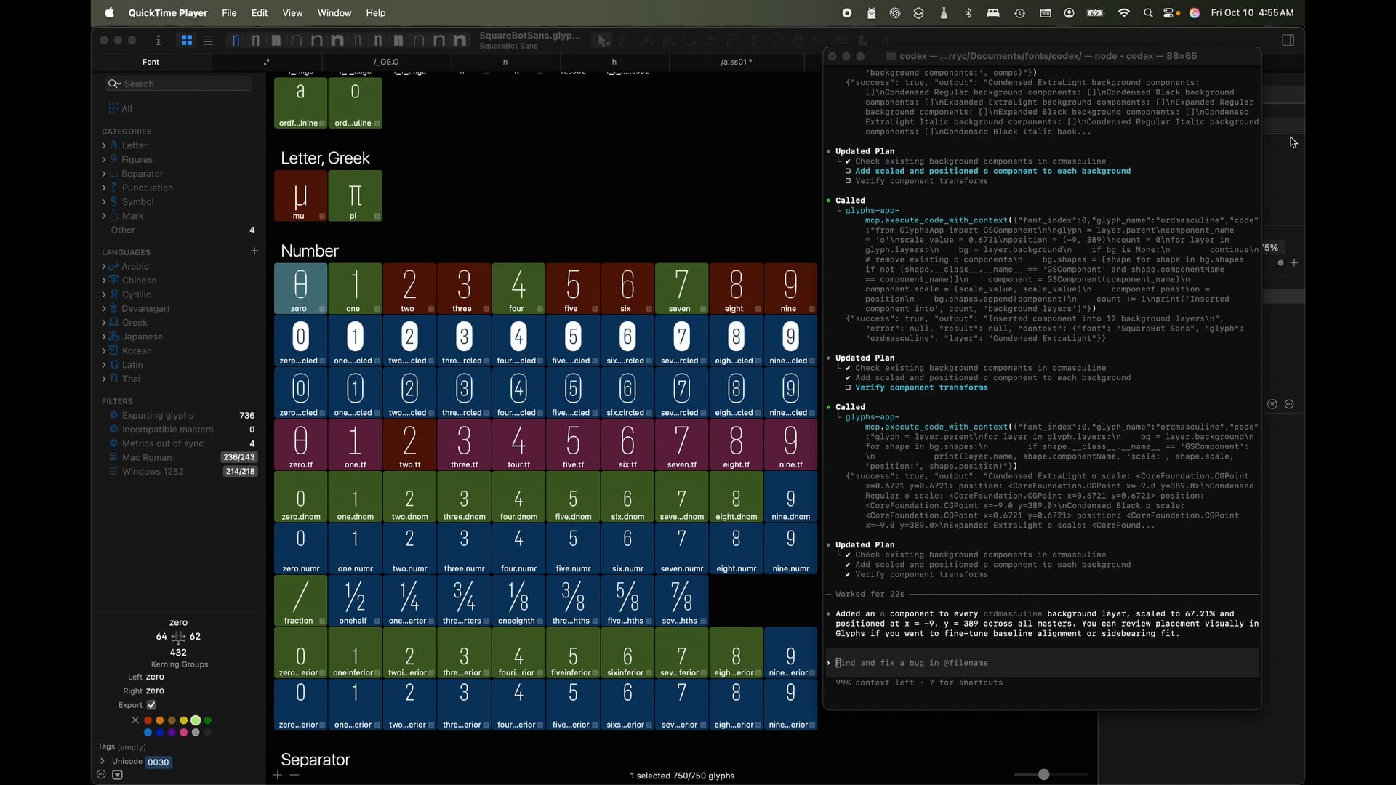Switch to grid view of glyphs
Image resolution: width=1396 pixels, height=785 pixels.
tap(187, 41)
